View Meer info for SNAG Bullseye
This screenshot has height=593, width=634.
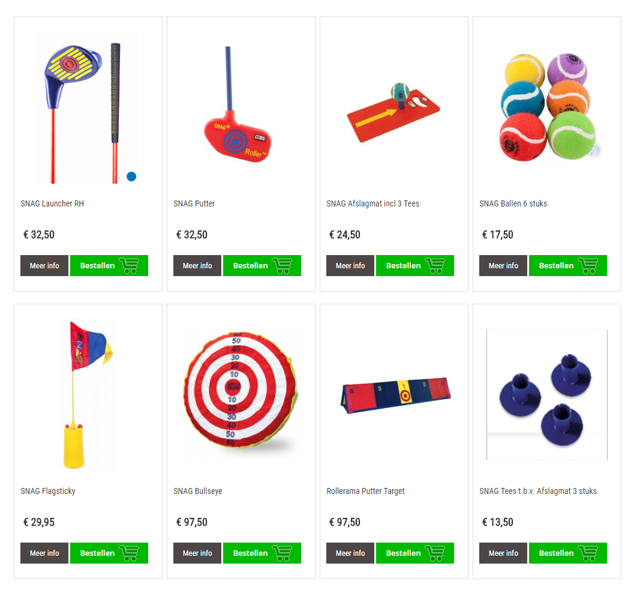coord(197,553)
